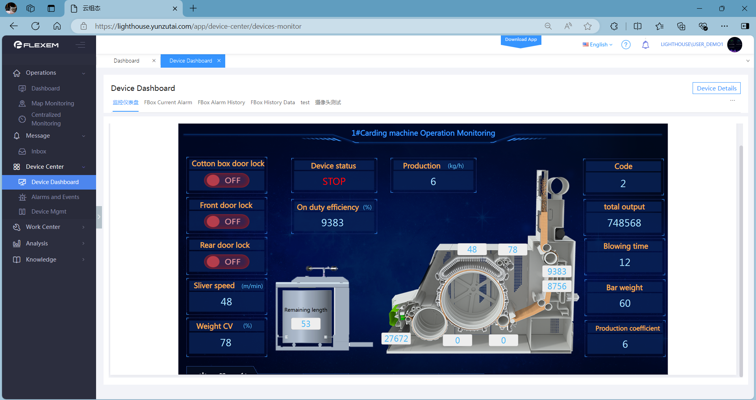Click the Centralized Monitoring gauge icon
Viewport: 756px width, 400px height.
pyautogui.click(x=22, y=119)
